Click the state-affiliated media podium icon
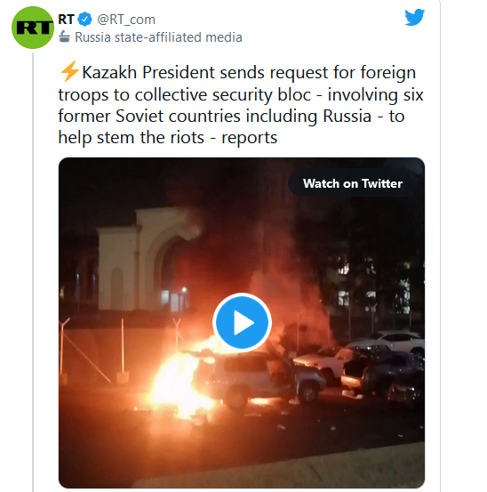 coord(64,36)
